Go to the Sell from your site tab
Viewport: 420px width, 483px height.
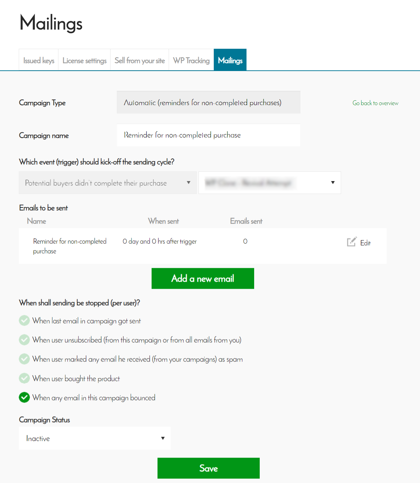click(140, 61)
